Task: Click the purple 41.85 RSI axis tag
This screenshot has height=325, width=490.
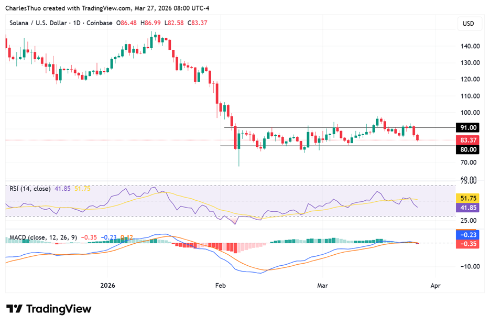Action: click(468, 208)
